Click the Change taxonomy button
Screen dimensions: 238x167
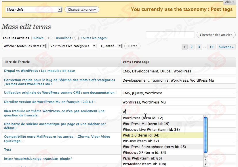point(82,9)
